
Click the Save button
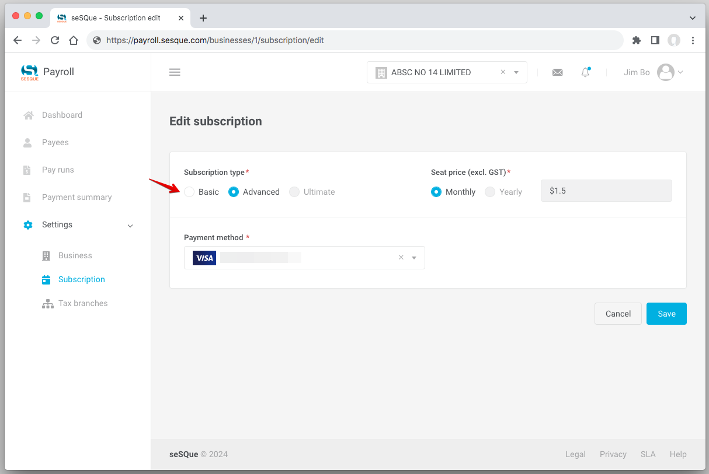click(666, 314)
